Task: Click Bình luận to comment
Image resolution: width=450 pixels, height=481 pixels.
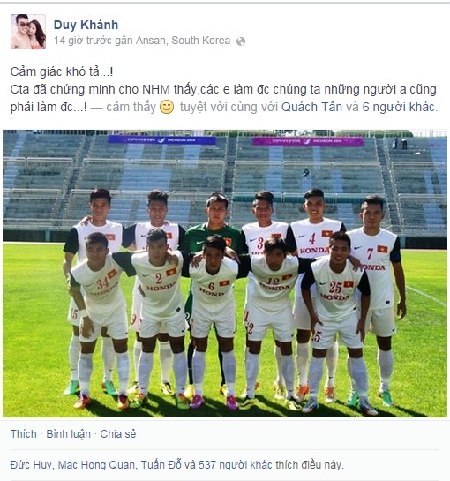Action: point(68,433)
